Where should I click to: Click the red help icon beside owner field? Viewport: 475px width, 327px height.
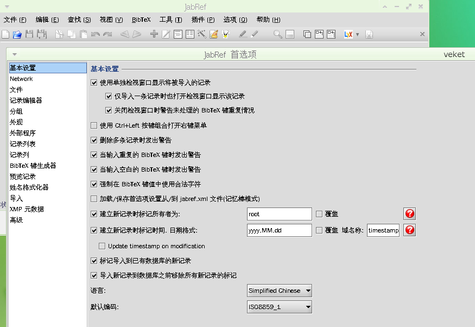coord(409,214)
